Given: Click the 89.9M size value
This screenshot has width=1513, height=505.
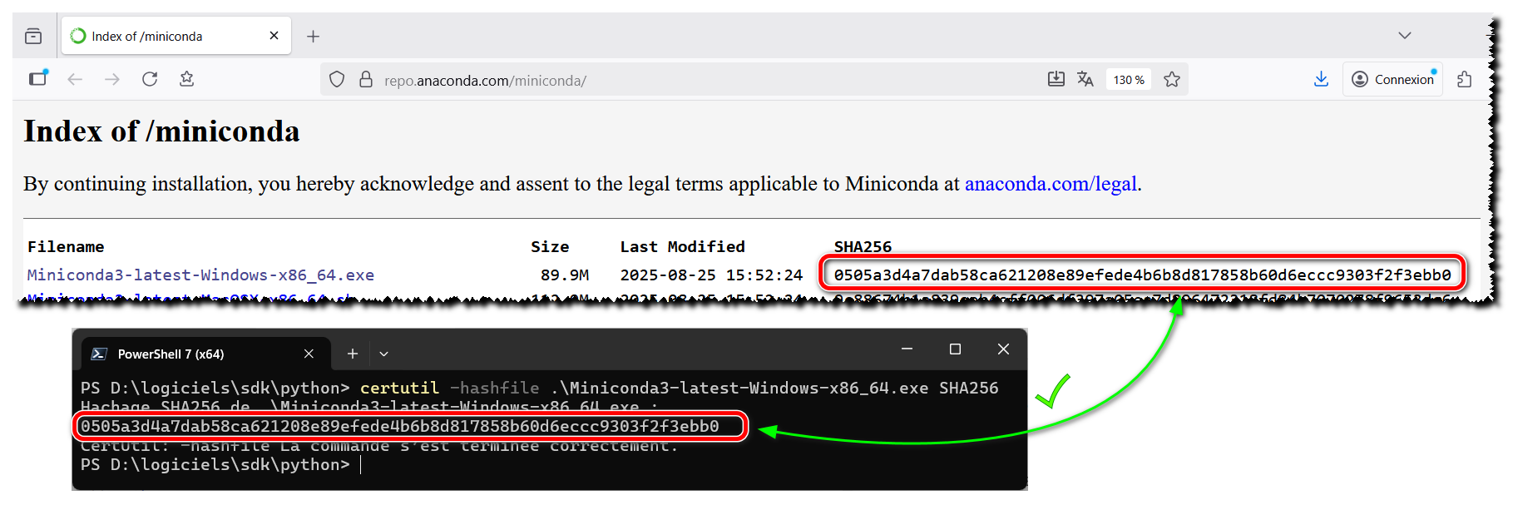Looking at the screenshot, I should (x=565, y=275).
